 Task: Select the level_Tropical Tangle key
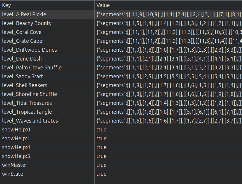(x=27, y=112)
